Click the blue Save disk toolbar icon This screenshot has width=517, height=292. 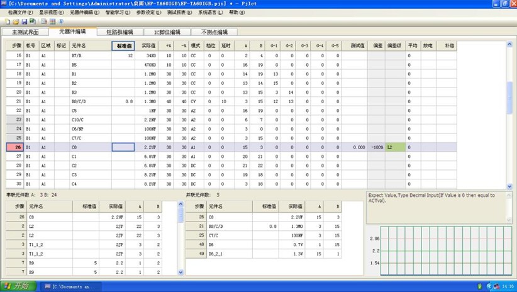click(25, 21)
